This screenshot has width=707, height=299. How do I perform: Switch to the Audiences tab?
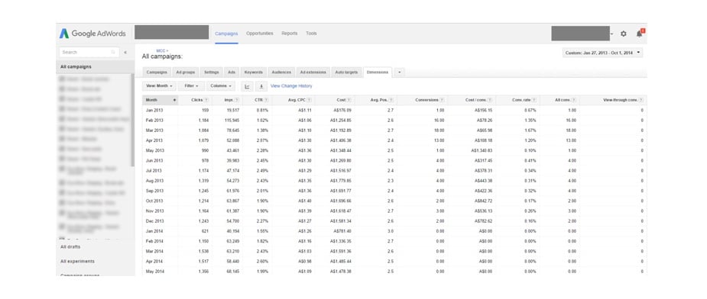pyautogui.click(x=281, y=72)
